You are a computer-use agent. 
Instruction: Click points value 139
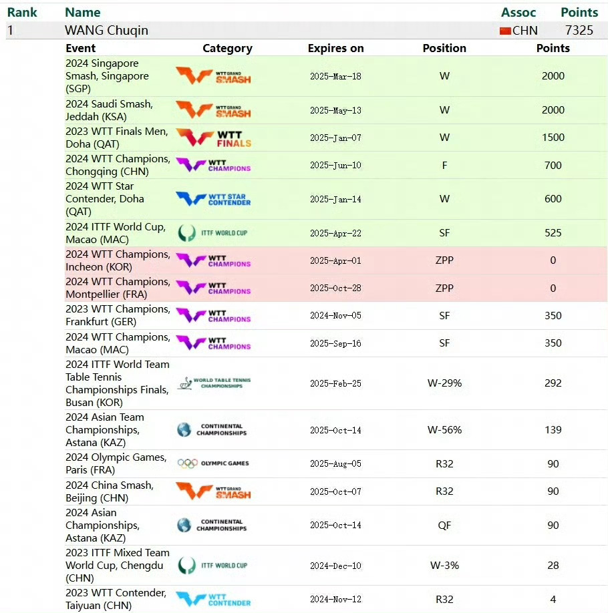pyautogui.click(x=553, y=429)
